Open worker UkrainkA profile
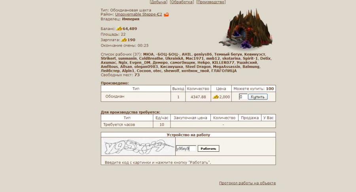Viewport: 356px width, 192px height. coord(174,58)
